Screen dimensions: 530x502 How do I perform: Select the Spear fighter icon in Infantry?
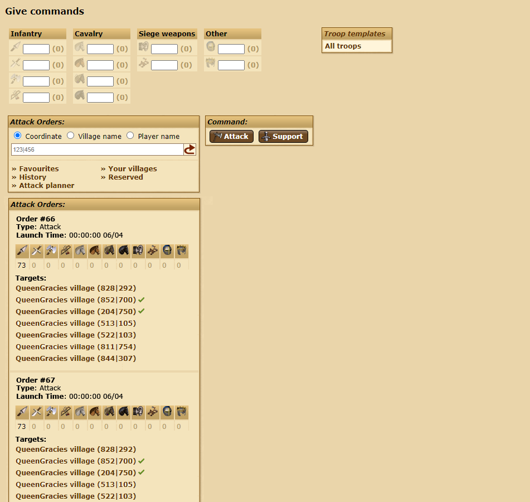point(15,49)
